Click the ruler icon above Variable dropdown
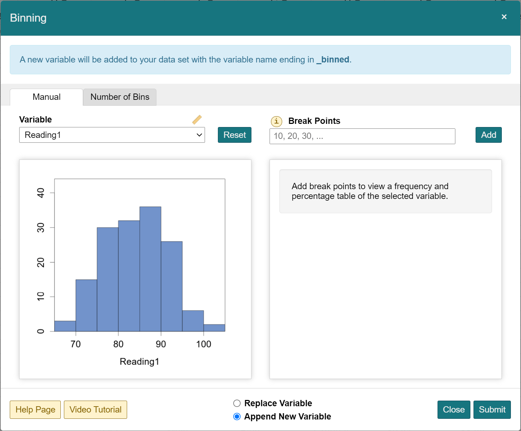 click(197, 120)
